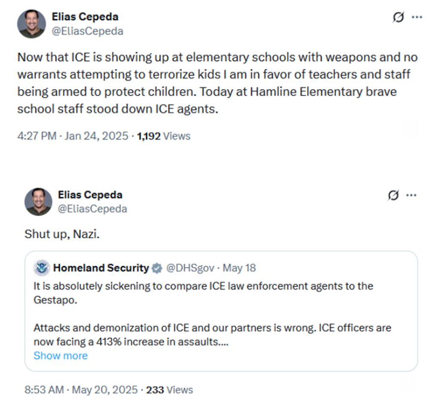This screenshot has height=399, width=430.
Task: Open the Homeland Security account name
Action: pyautogui.click(x=101, y=268)
